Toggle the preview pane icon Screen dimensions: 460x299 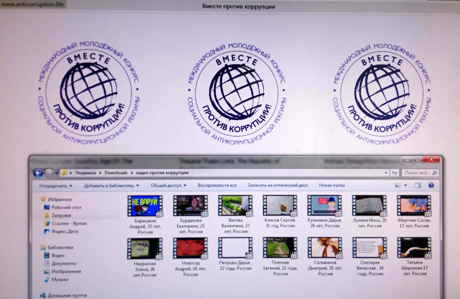pyautogui.click(x=418, y=186)
